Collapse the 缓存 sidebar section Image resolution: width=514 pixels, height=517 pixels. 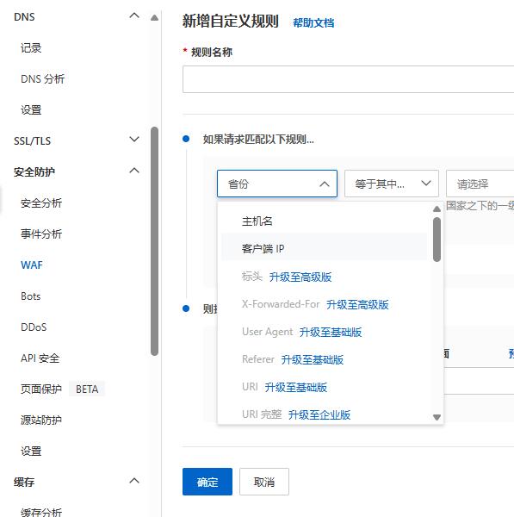point(134,481)
